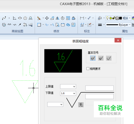Viewport: 134px width, 124px height.
Task: Select the stretch tool
Action: (x=57, y=25)
